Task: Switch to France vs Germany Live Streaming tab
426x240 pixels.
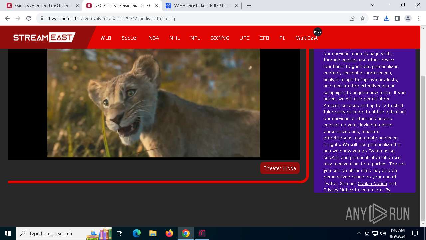Action: (43, 6)
